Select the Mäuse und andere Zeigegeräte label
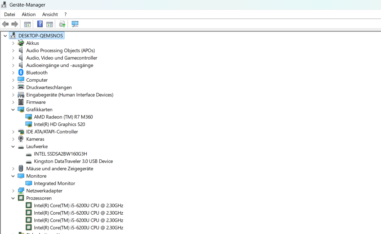 point(59,168)
